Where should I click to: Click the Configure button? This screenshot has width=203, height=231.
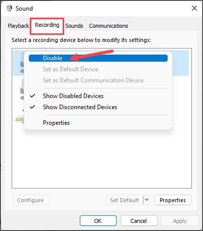pos(30,200)
